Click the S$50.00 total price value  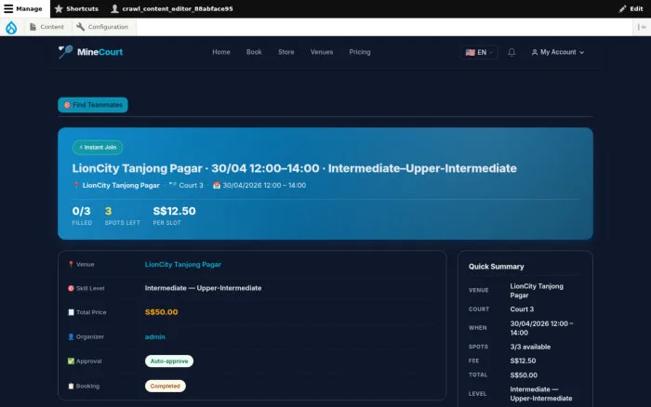pyautogui.click(x=162, y=312)
